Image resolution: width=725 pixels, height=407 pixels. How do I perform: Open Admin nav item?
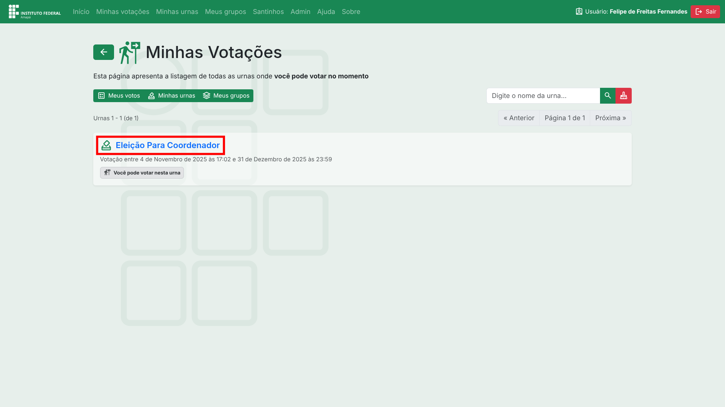click(300, 12)
